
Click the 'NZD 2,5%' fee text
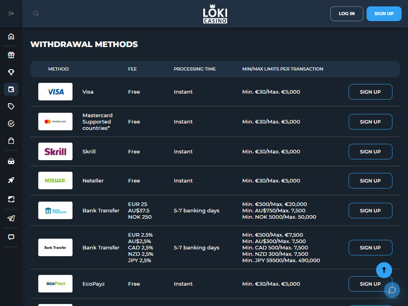coord(141,254)
